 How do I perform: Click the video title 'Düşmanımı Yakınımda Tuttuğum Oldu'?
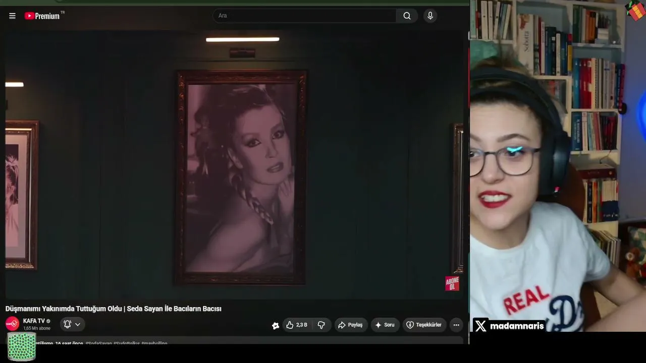click(x=114, y=309)
